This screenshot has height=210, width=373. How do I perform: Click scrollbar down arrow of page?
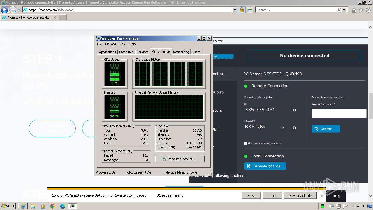click(371, 196)
